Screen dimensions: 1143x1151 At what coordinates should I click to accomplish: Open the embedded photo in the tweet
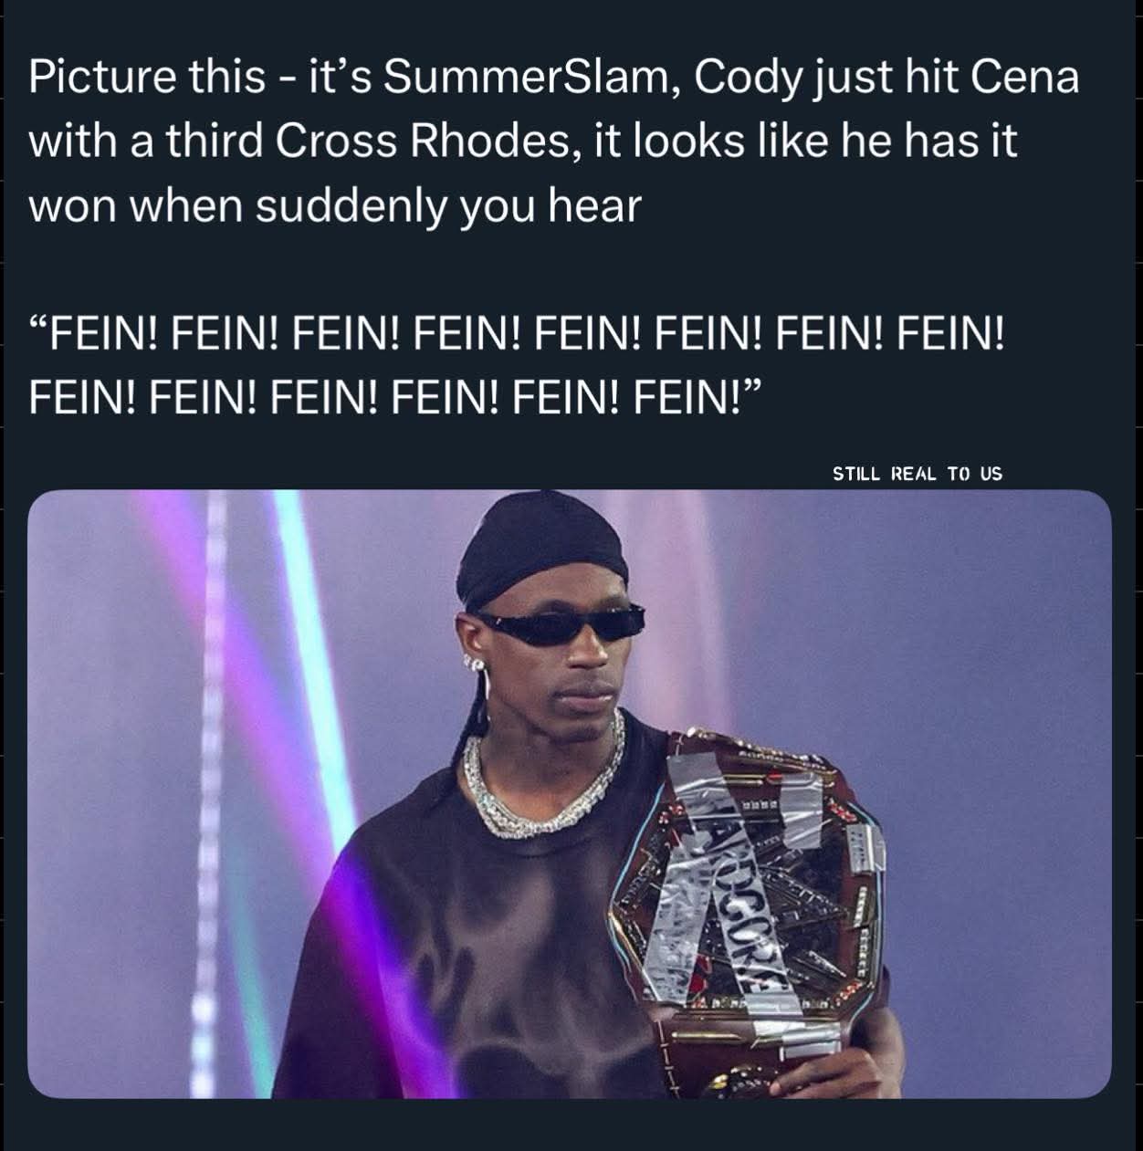(570, 794)
